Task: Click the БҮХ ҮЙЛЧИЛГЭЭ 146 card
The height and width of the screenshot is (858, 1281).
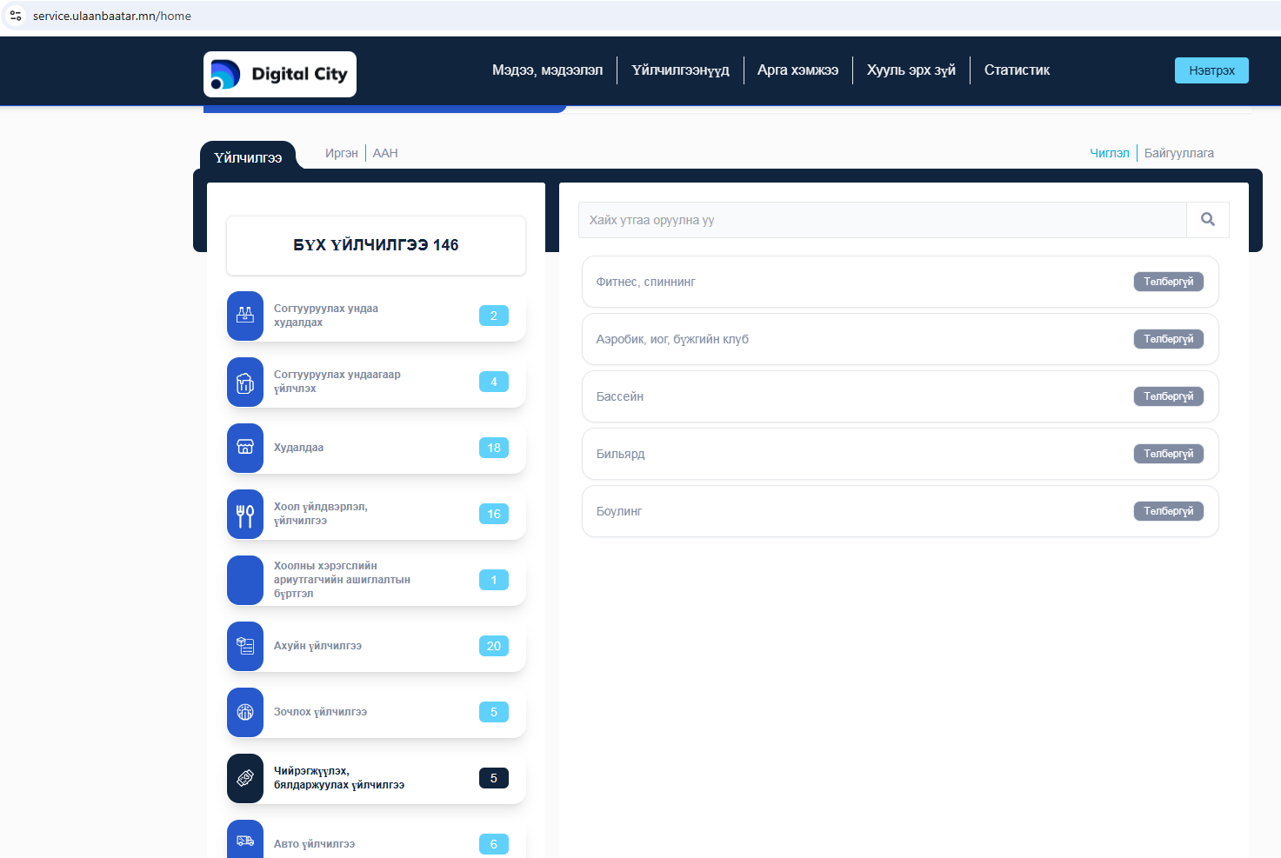Action: pyautogui.click(x=376, y=245)
